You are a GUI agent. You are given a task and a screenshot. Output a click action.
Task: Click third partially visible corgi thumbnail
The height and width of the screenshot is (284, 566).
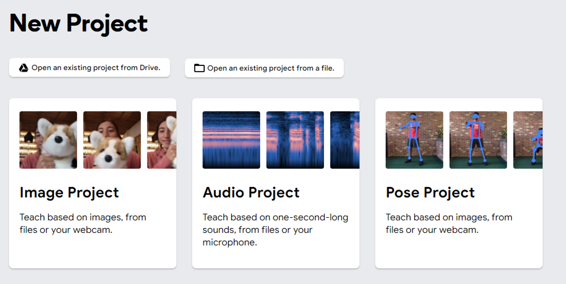pyautogui.click(x=162, y=140)
